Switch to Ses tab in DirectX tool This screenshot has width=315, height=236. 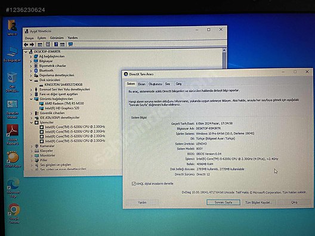point(168,84)
